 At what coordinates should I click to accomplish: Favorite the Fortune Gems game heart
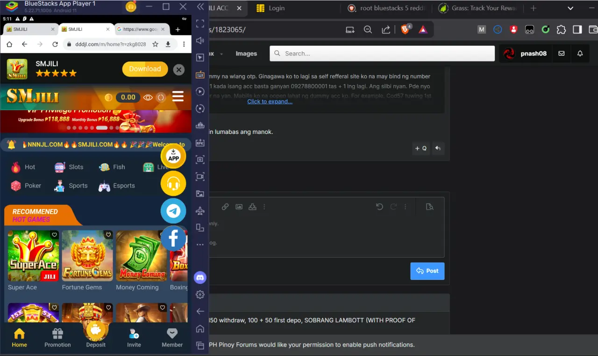pyautogui.click(x=108, y=235)
